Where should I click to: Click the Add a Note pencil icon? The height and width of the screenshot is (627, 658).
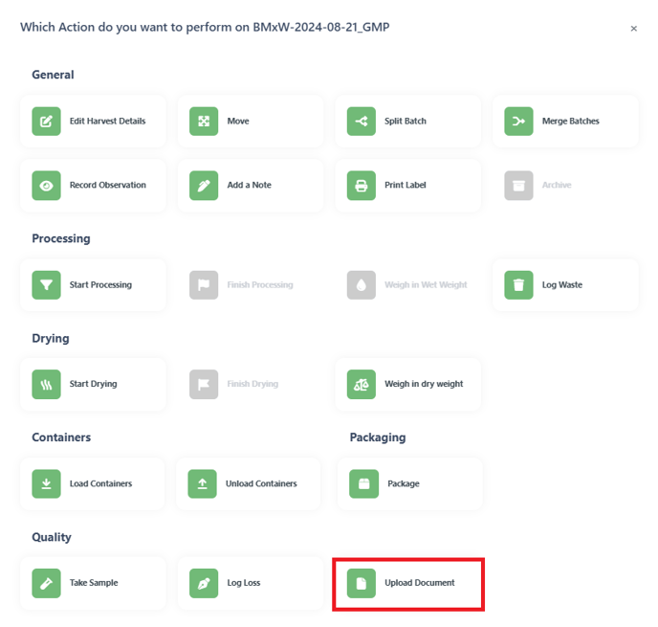[204, 185]
